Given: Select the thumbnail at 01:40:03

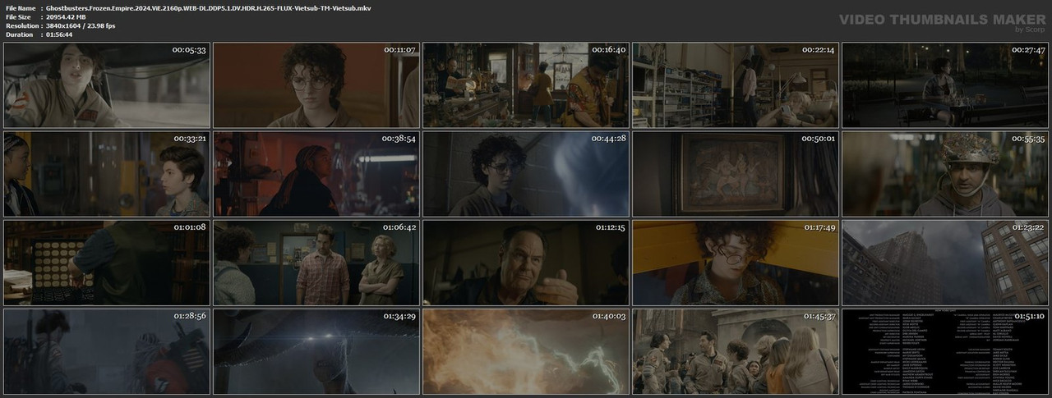Looking at the screenshot, I should click(x=525, y=351).
